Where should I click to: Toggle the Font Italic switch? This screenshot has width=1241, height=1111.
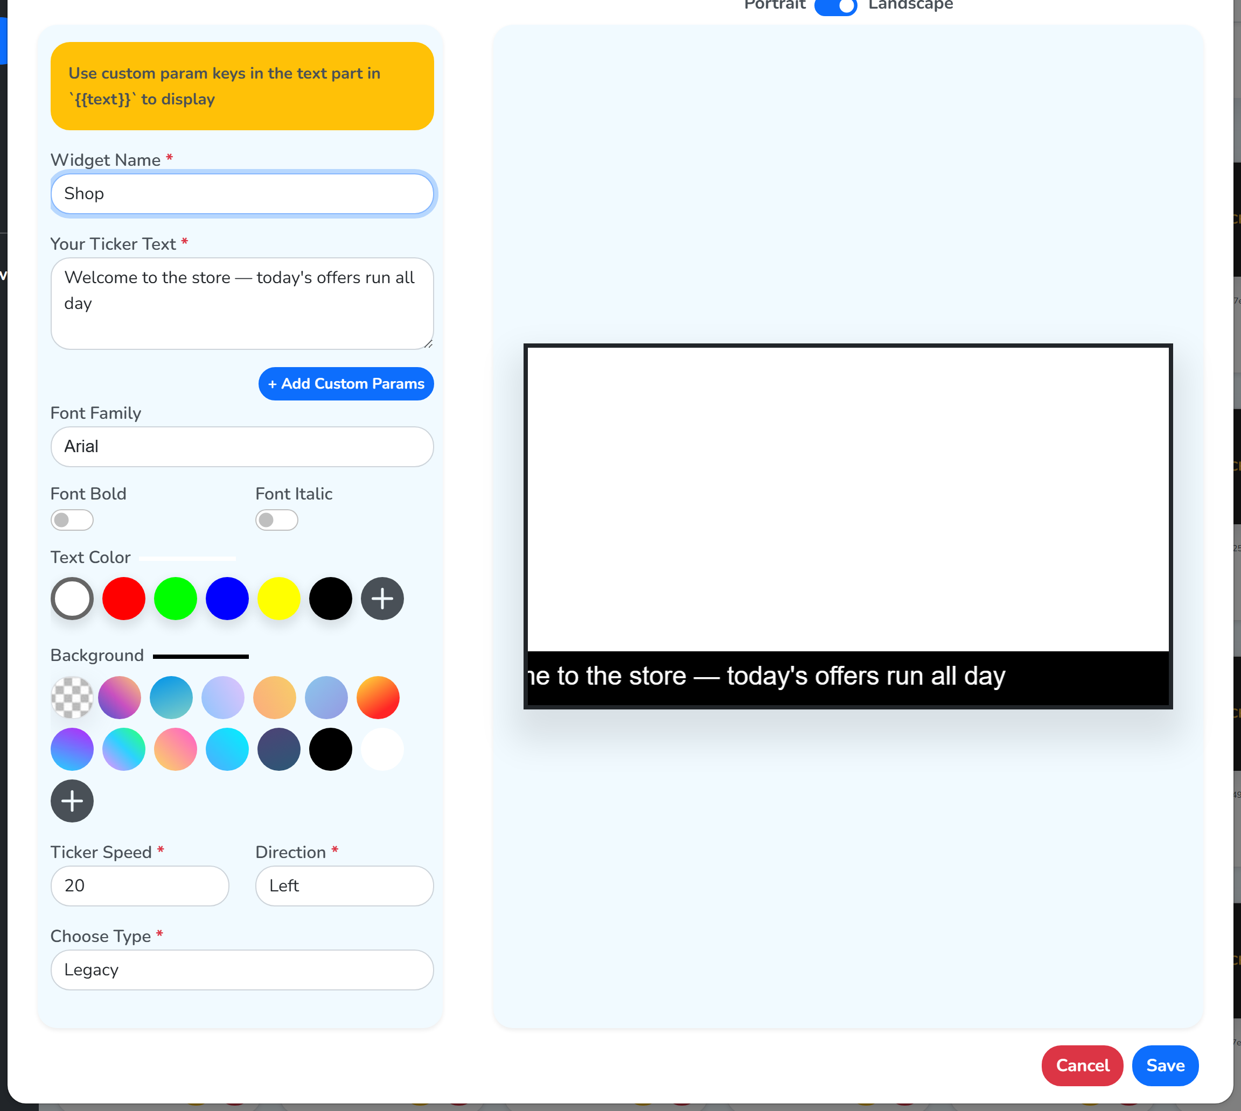click(x=277, y=520)
